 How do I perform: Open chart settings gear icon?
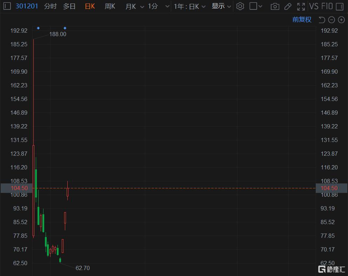240,6
